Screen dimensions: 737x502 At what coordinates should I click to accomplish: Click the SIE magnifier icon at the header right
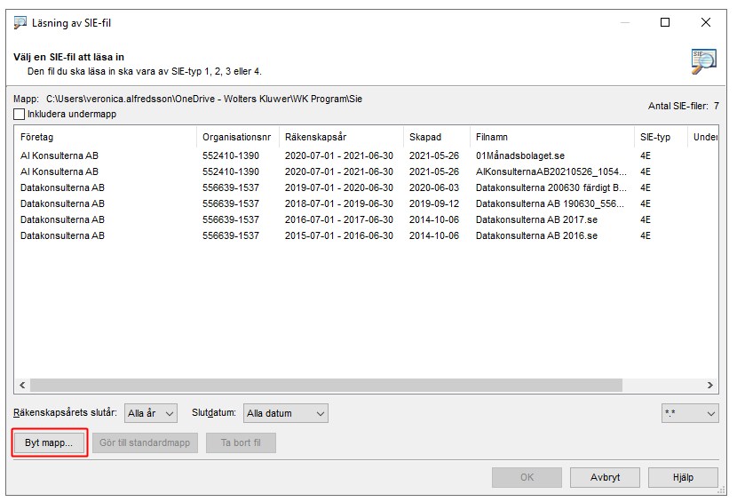pyautogui.click(x=703, y=61)
